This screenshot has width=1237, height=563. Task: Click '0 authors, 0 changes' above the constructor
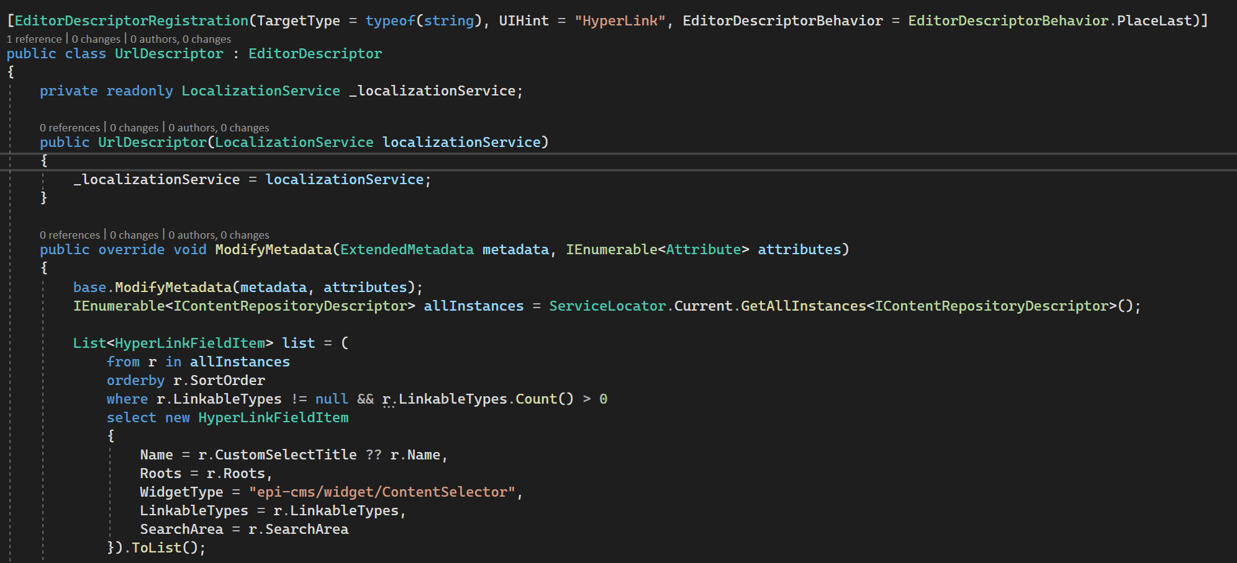219,128
